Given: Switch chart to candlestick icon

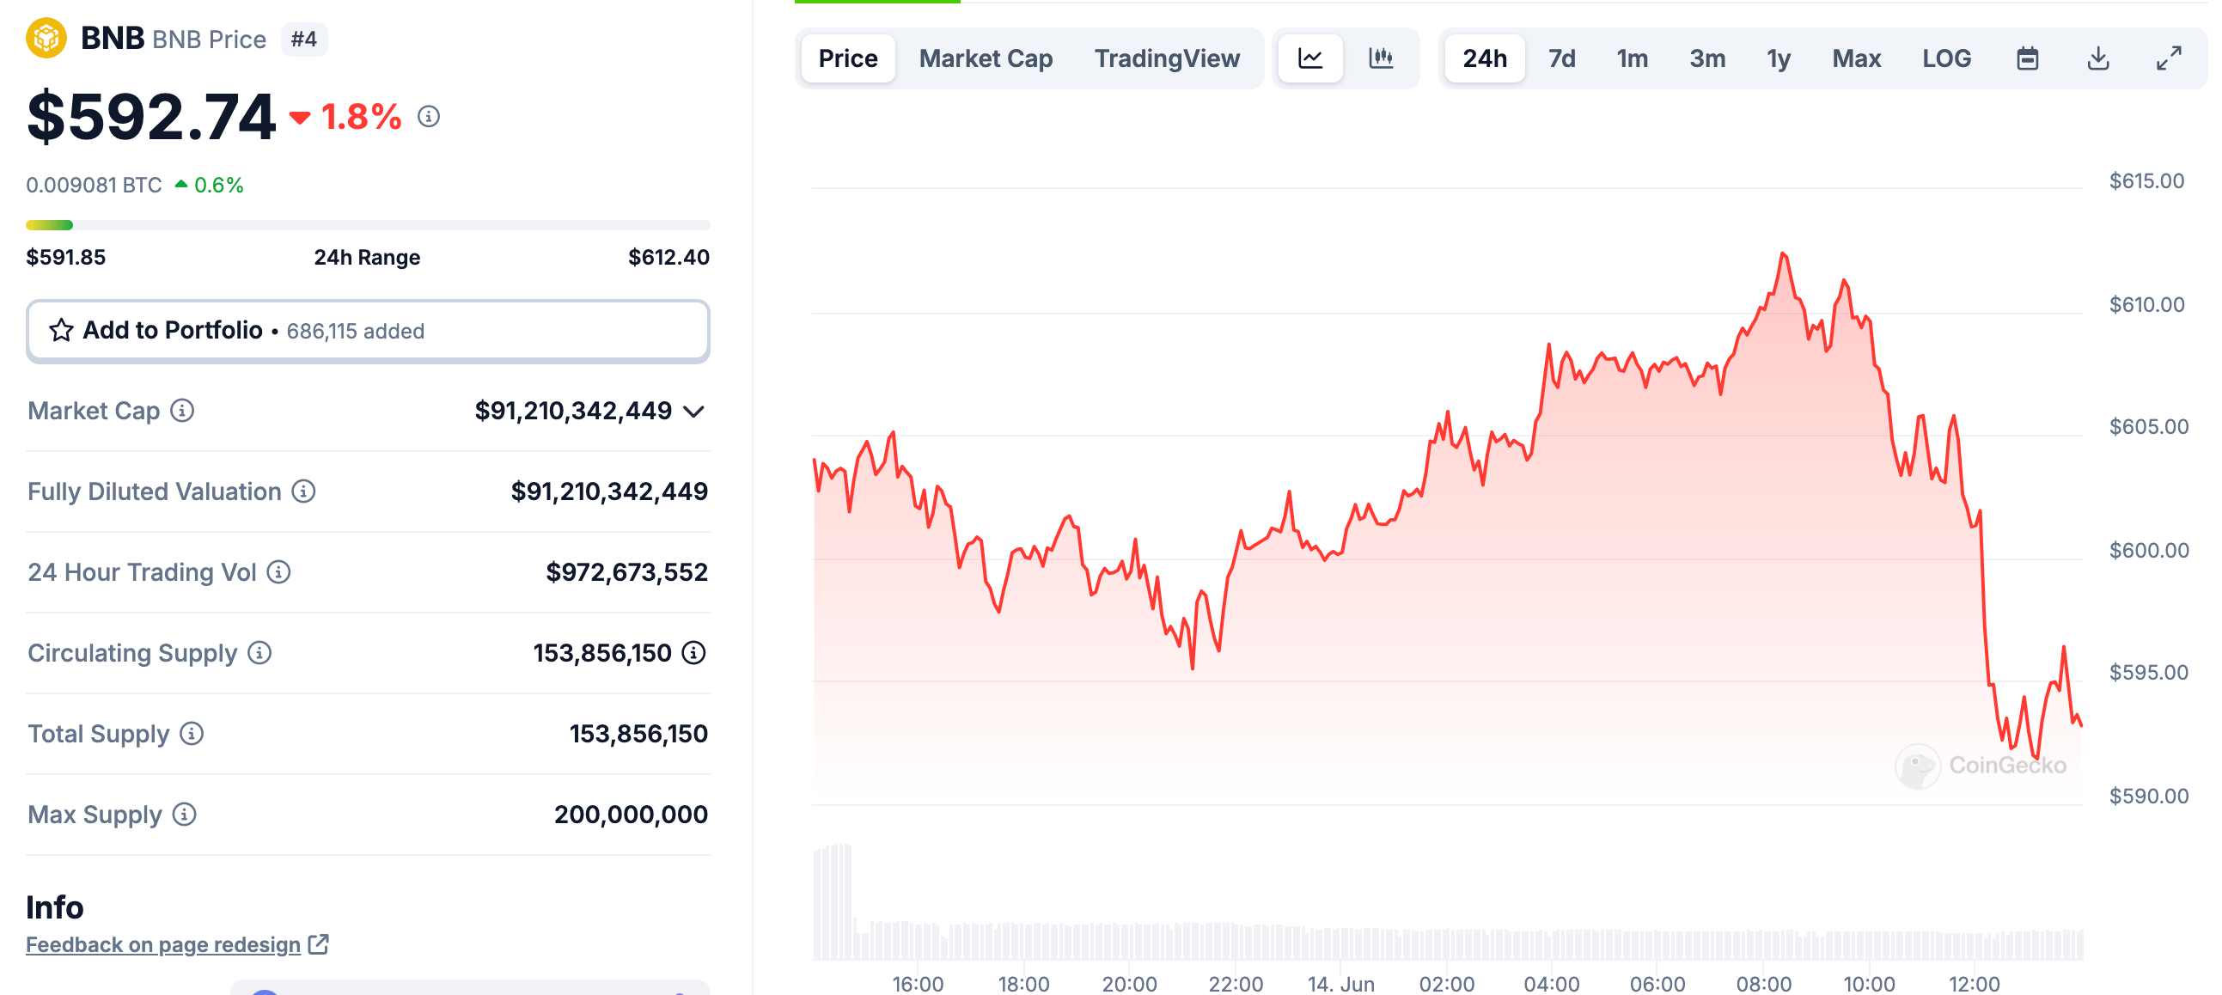Looking at the screenshot, I should (1381, 58).
